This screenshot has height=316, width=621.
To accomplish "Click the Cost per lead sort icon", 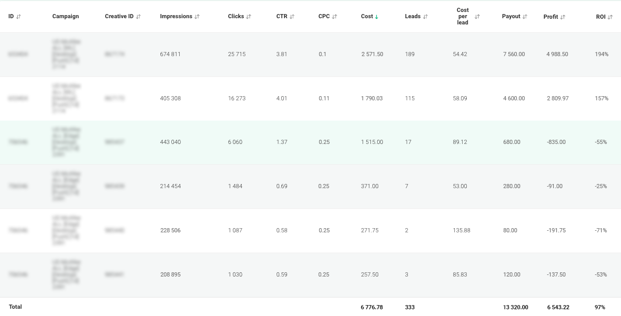I will pyautogui.click(x=477, y=17).
